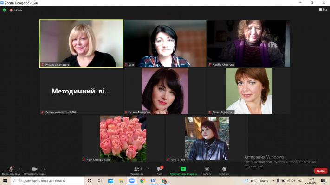Expand video options arrow beside camera
The width and height of the screenshot is (330, 185).
point(45,169)
